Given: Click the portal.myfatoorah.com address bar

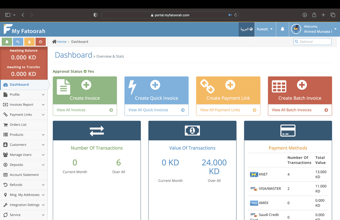Looking at the screenshot, I should [170, 15].
